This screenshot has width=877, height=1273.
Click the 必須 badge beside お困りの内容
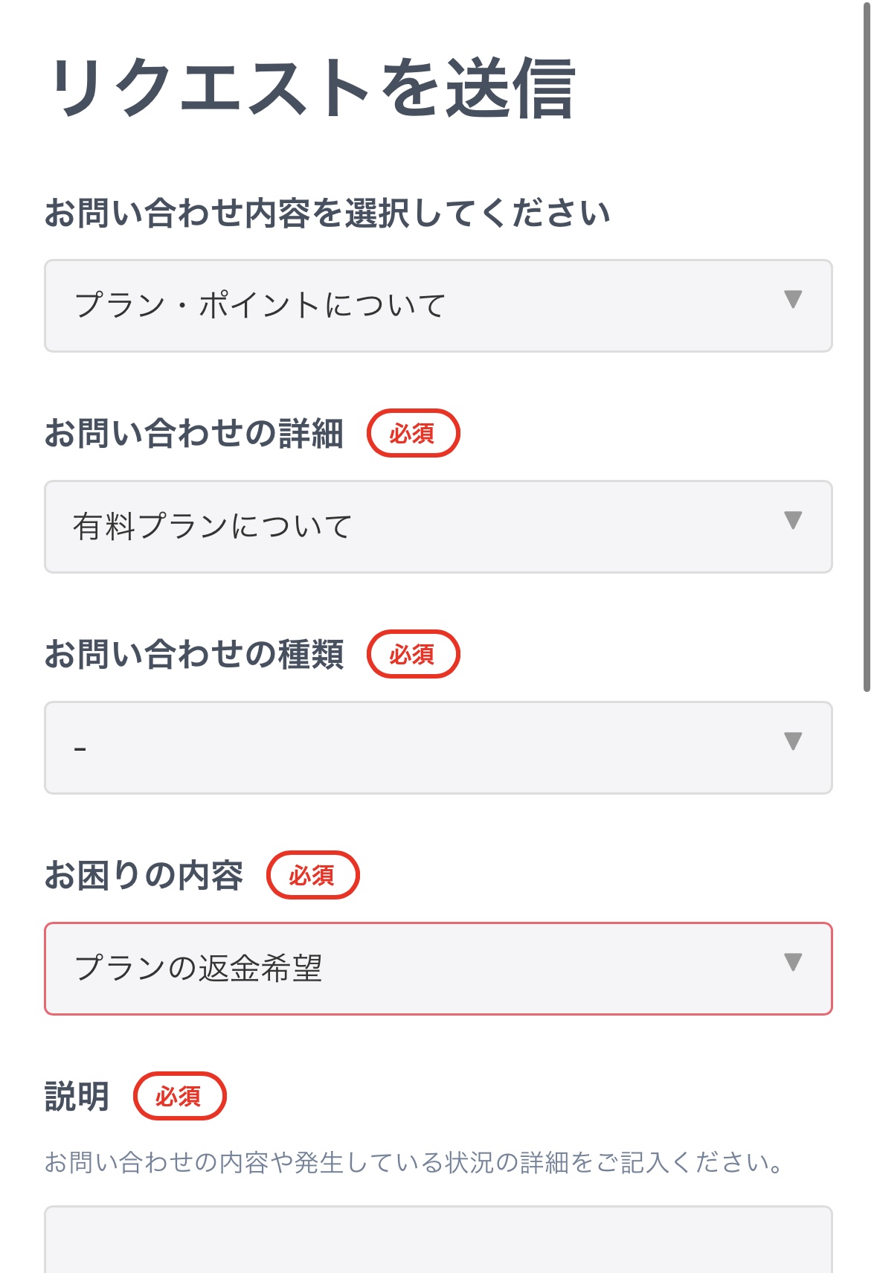pyautogui.click(x=312, y=875)
